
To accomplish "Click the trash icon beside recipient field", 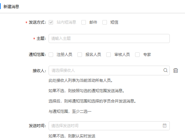I will click(176, 70).
